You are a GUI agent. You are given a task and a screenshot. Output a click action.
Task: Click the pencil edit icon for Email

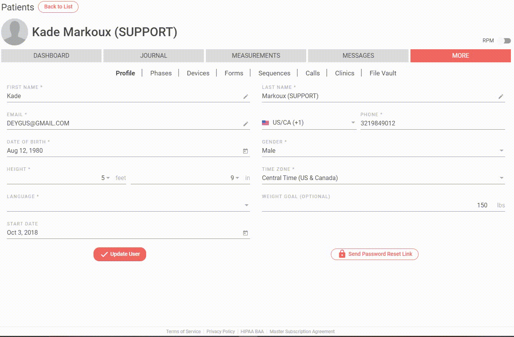pos(245,124)
